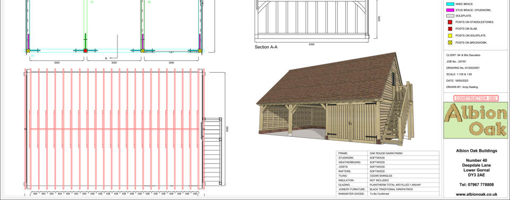Click the 'DRAWING No.' line
Viewport: 510px width, 200px height.
click(x=463, y=68)
